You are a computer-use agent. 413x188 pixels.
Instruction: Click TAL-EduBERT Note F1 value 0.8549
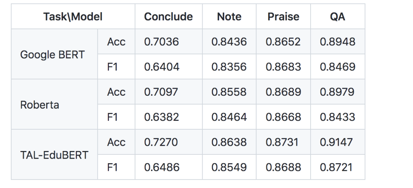click(229, 167)
